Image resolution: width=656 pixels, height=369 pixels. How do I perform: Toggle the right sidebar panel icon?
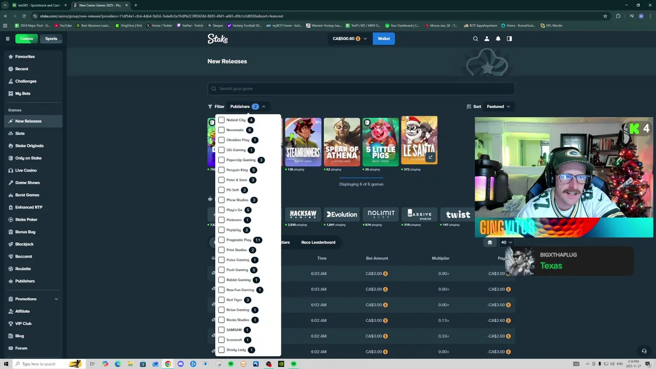click(x=509, y=38)
